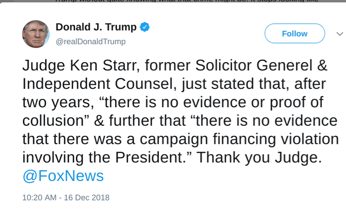Viewport: 346px width, 209px height.
Task: Click the 10:20 AM tweet timestamp
Action: (x=38, y=197)
